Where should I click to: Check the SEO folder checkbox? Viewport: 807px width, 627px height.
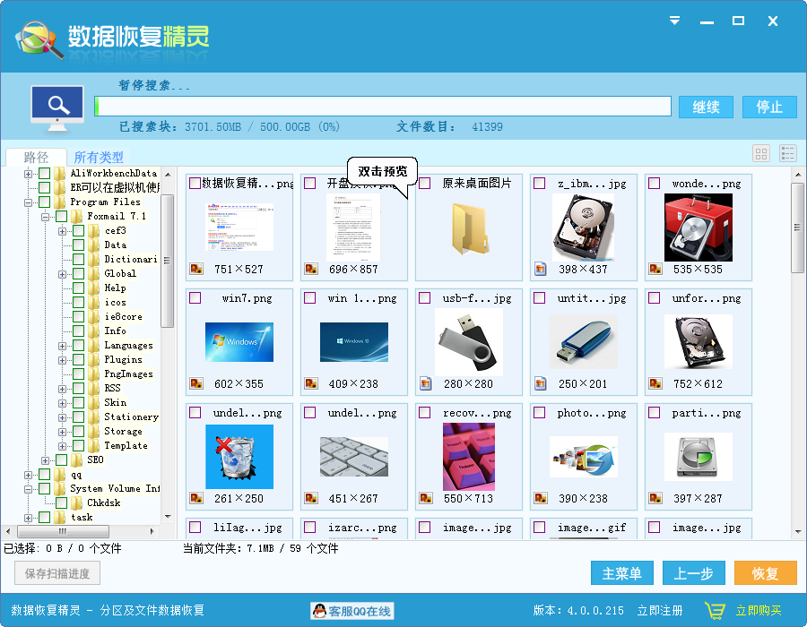click(x=62, y=460)
